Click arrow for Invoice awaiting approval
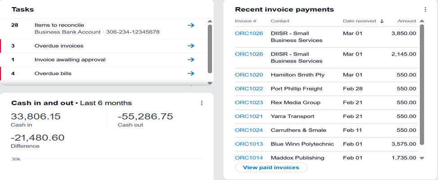The width and height of the screenshot is (438, 180). [x=191, y=60]
